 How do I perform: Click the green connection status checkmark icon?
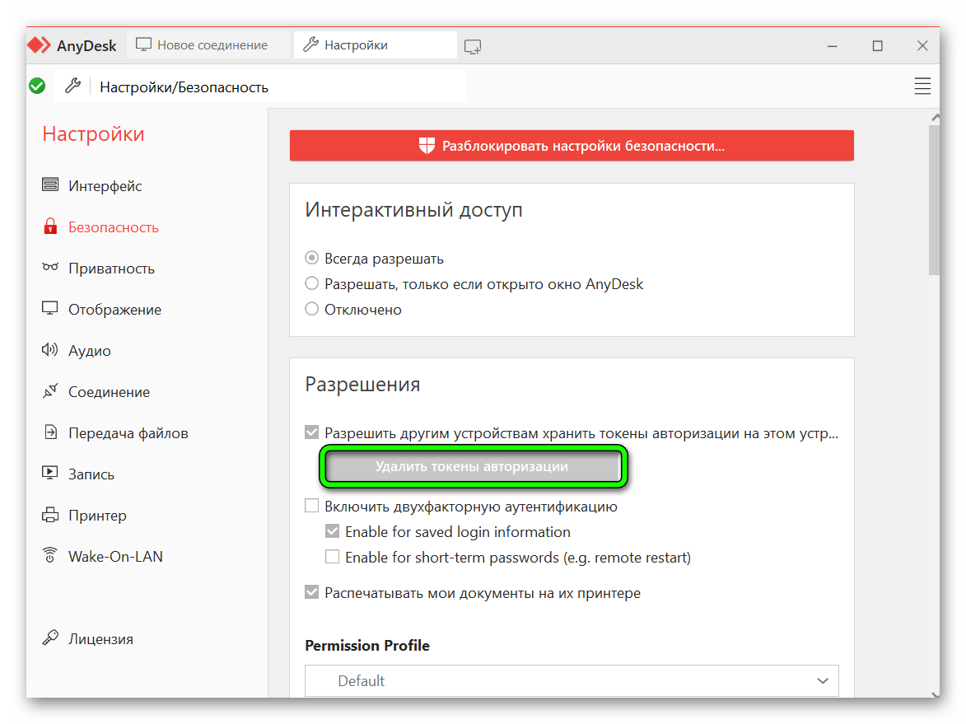(x=38, y=86)
